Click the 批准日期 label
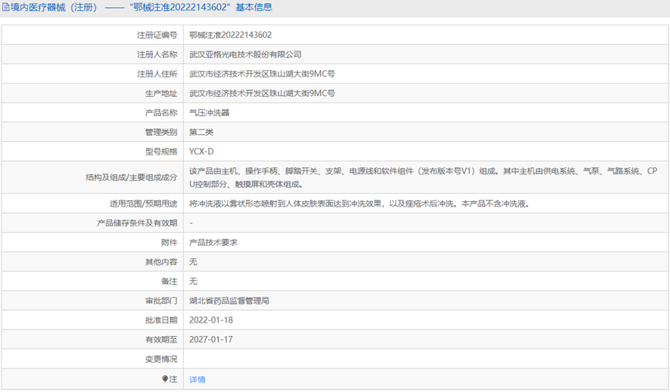670x392 pixels. 161,320
